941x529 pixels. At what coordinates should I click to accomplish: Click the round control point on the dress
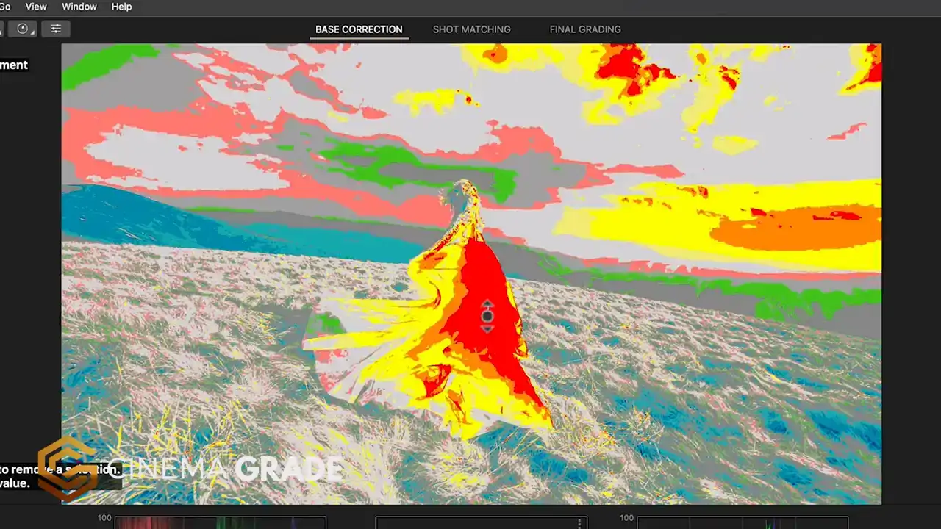487,316
